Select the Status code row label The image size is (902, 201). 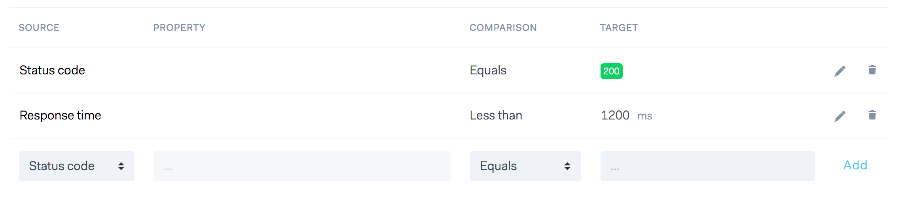(52, 70)
